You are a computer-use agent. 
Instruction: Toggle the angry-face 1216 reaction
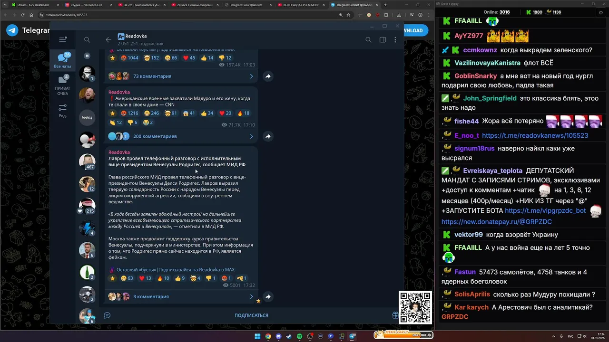click(x=129, y=113)
